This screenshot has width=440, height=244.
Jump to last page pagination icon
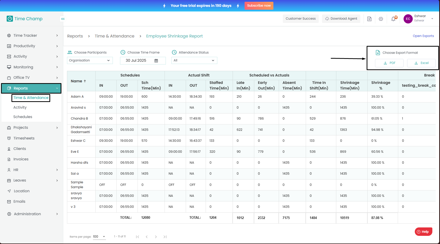tap(165, 237)
